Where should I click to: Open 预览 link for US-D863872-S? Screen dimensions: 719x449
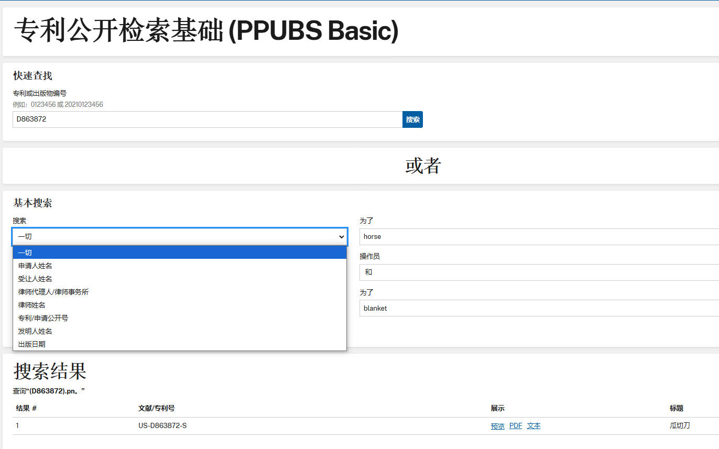click(x=498, y=426)
